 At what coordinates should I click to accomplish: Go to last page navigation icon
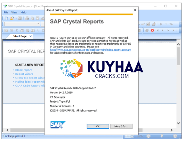pyautogui.click(x=174, y=30)
